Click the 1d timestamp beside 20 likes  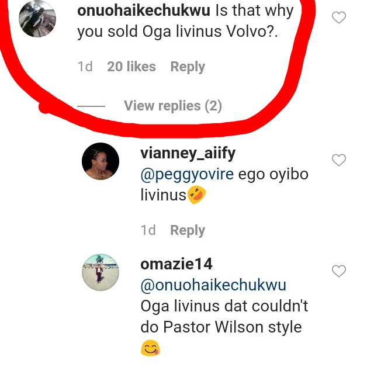(x=85, y=67)
